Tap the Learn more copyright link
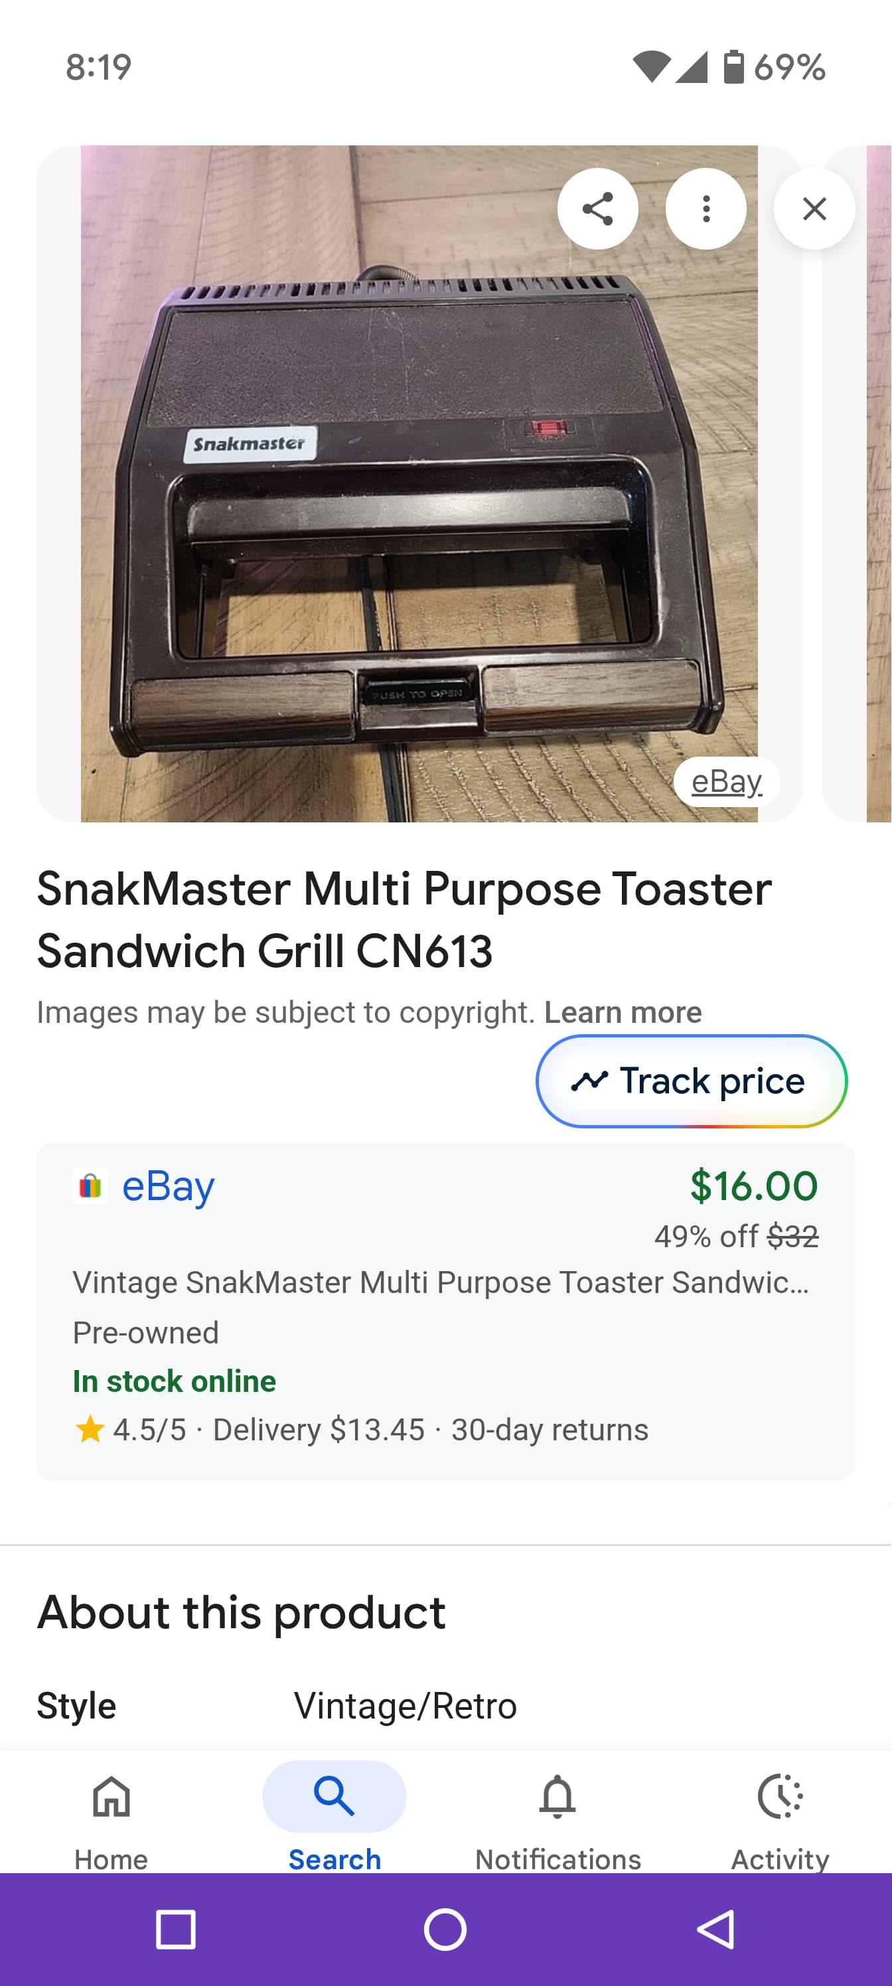This screenshot has height=1986, width=892. point(623,1012)
